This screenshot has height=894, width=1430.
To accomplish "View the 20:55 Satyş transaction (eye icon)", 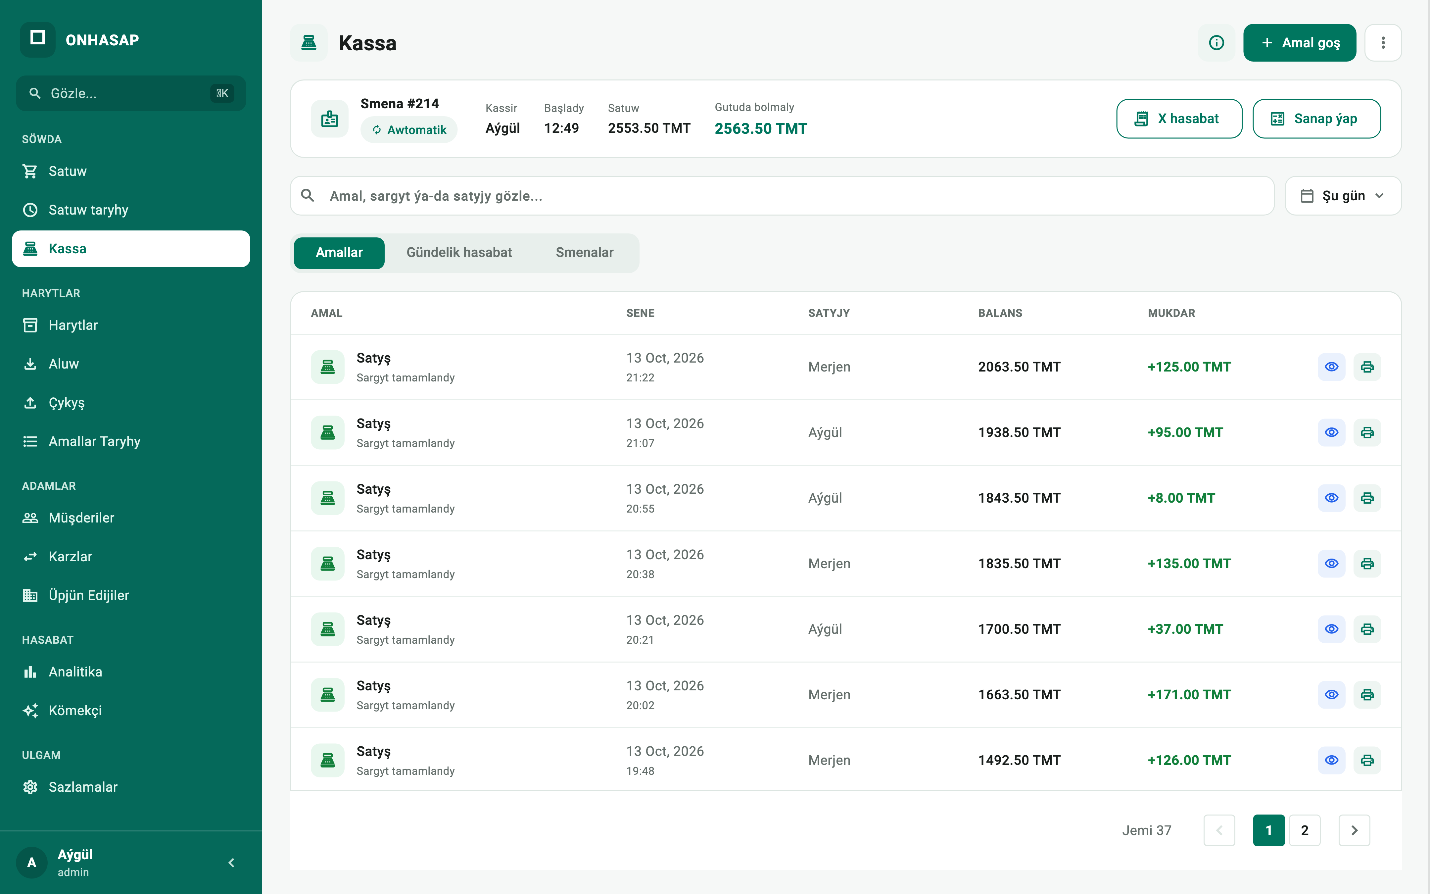I will coord(1331,498).
